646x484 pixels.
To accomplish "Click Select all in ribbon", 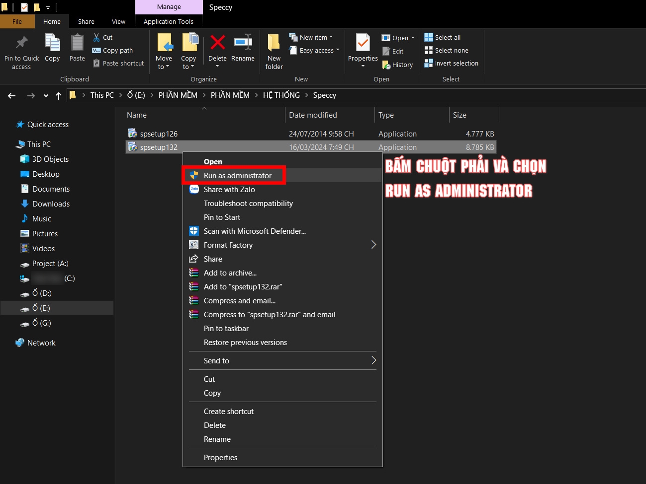I will pyautogui.click(x=443, y=37).
